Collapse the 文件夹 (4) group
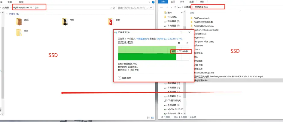The height and width of the screenshot is (122, 283). click(x=7, y=14)
